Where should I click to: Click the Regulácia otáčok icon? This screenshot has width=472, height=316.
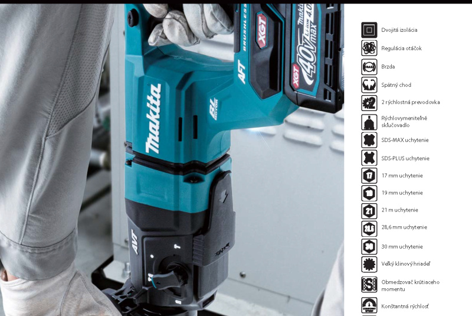click(369, 48)
